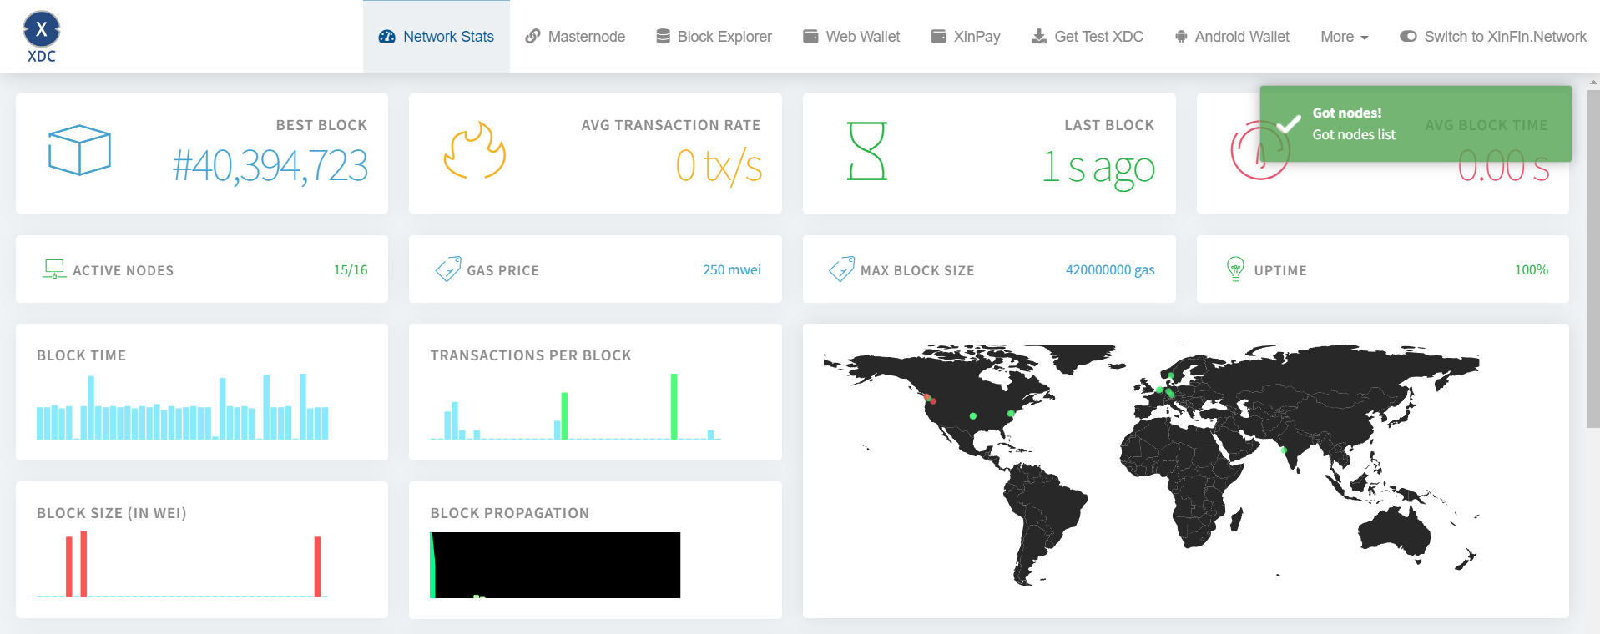Click the Uptime lightbulb icon
This screenshot has height=634, width=1600.
[x=1235, y=269]
